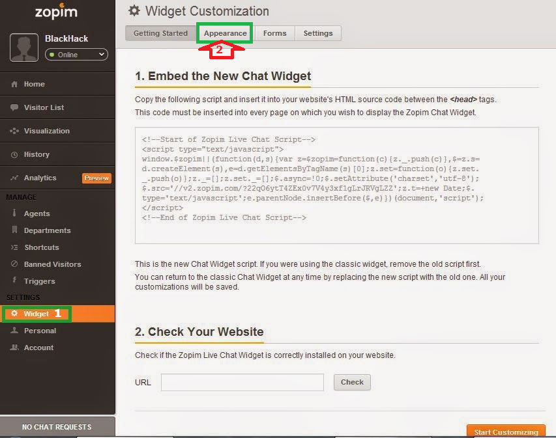Open the History page
This screenshot has height=438, width=556.
point(57,154)
